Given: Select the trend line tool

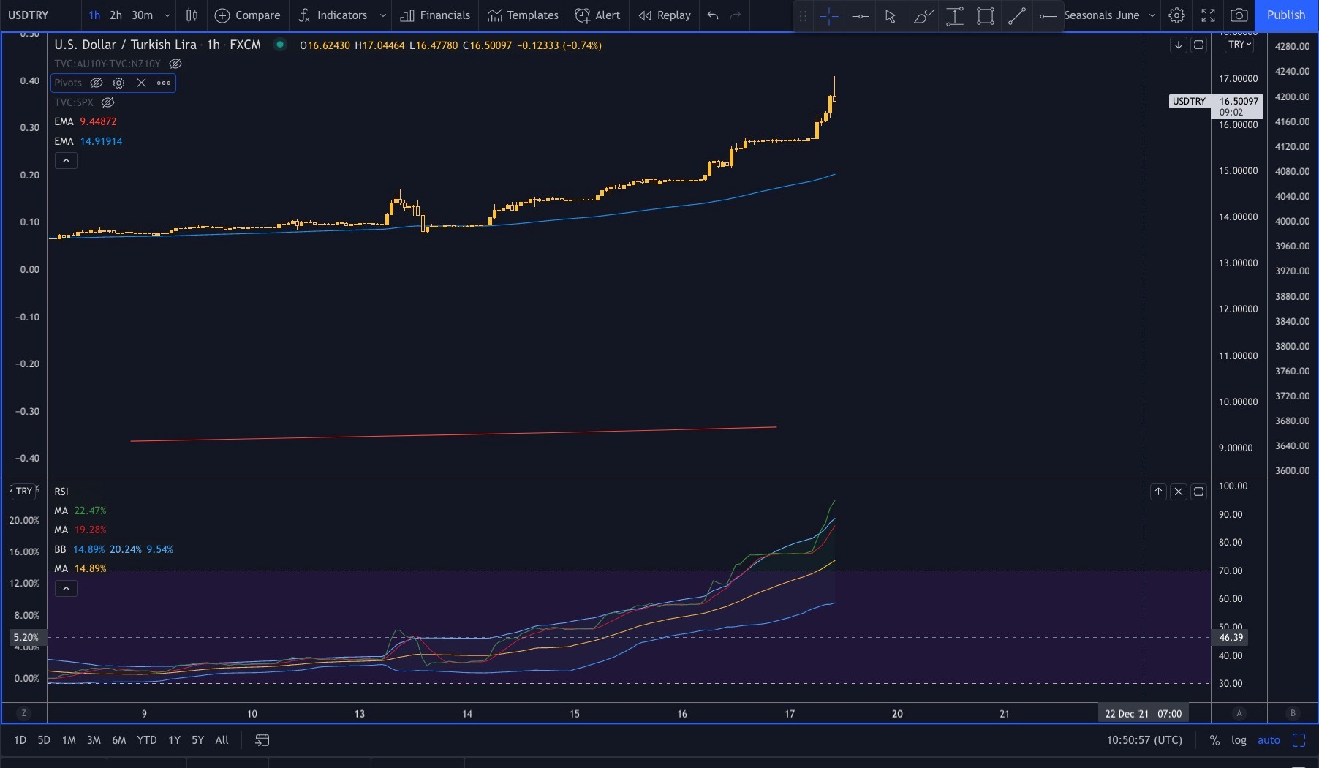Looking at the screenshot, I should coord(1017,16).
